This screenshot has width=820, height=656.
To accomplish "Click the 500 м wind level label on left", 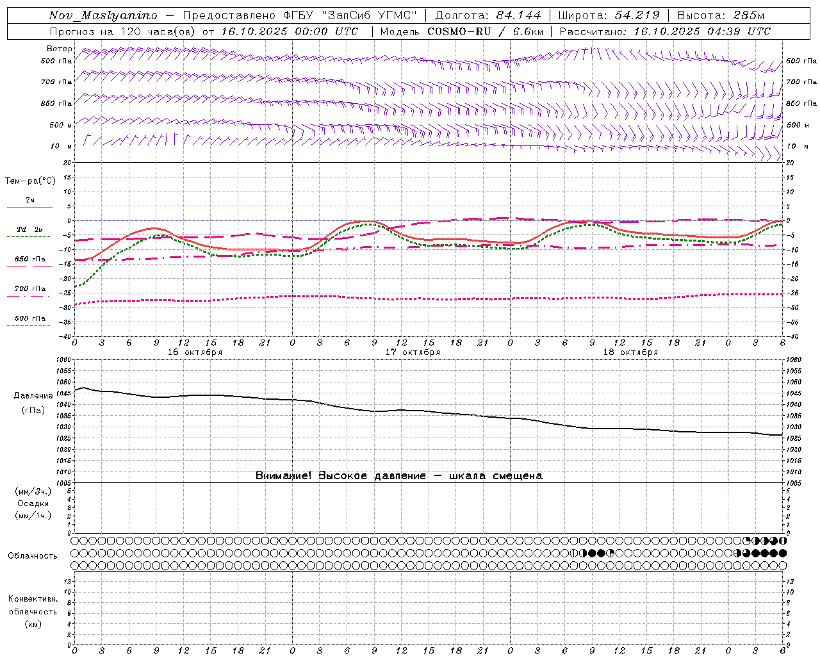I will click(x=61, y=125).
